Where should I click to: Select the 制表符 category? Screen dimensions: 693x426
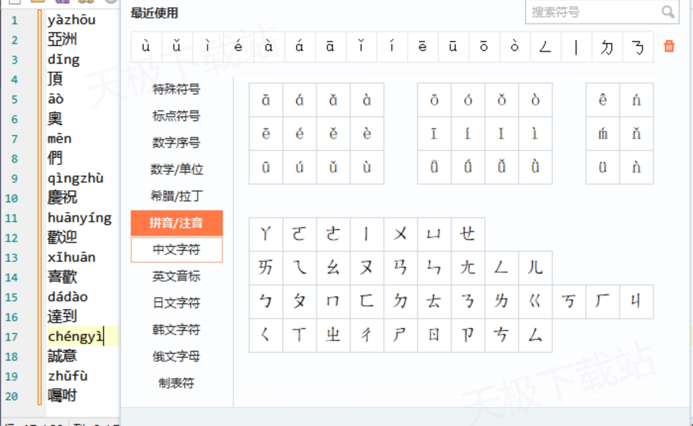[x=176, y=383]
